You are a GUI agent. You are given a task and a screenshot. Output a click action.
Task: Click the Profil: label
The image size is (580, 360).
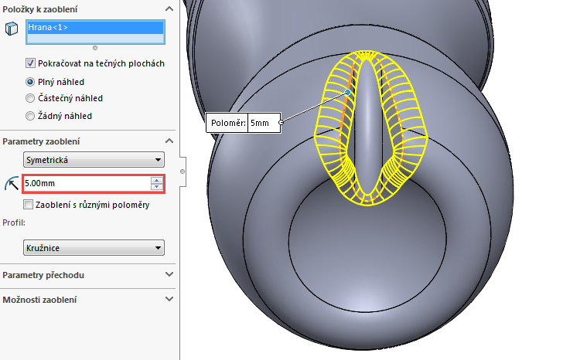(x=14, y=222)
